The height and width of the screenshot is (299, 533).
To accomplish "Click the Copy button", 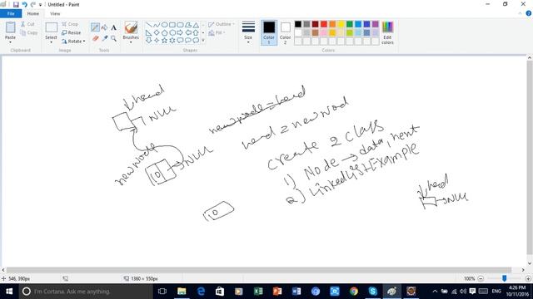I will click(29, 33).
